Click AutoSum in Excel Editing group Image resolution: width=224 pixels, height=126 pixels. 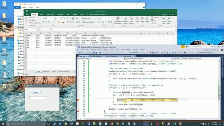(x=155, y=17)
